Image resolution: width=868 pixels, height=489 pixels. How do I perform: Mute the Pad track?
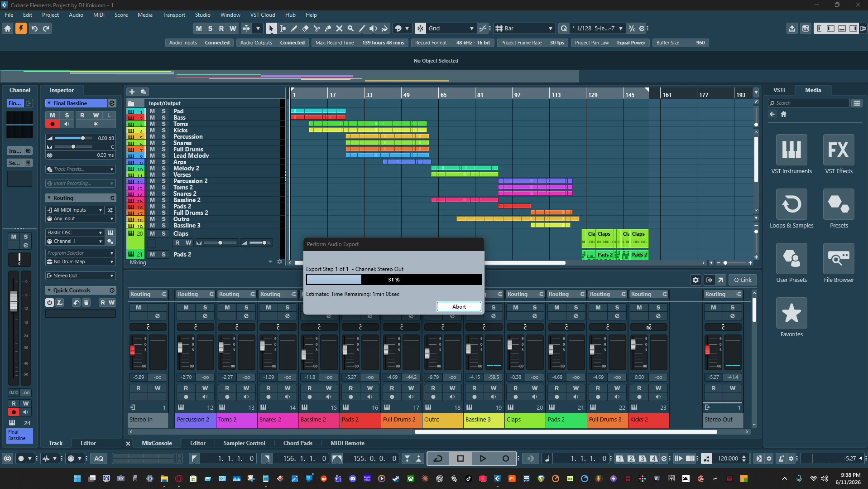pos(152,111)
